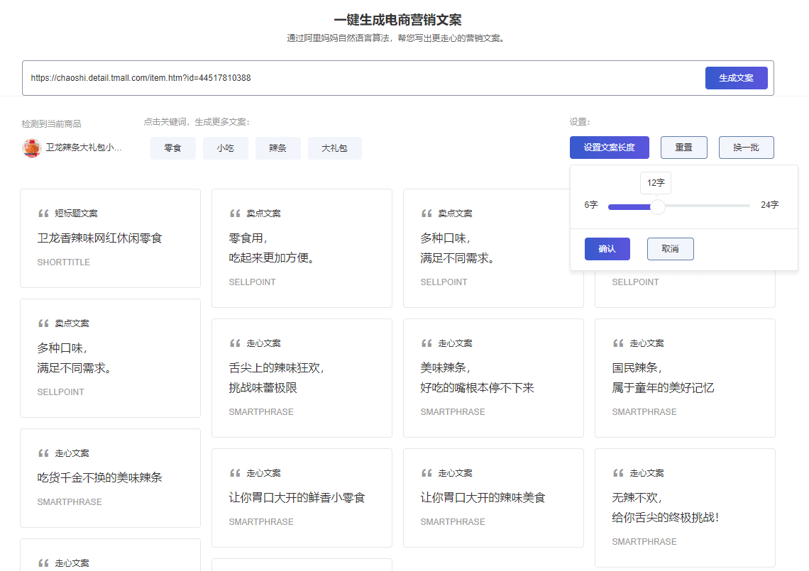809x571 pixels.
Task: Open the 设置文案长度 popover button
Action: (609, 148)
